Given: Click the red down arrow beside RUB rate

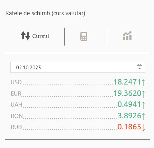Looking at the screenshot, I should (x=143, y=127).
